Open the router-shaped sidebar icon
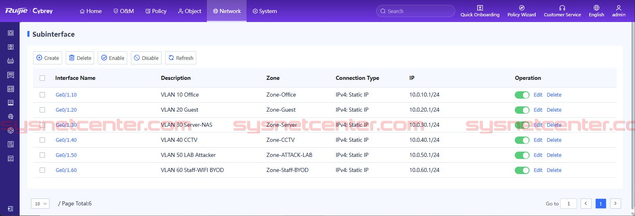 11,61
